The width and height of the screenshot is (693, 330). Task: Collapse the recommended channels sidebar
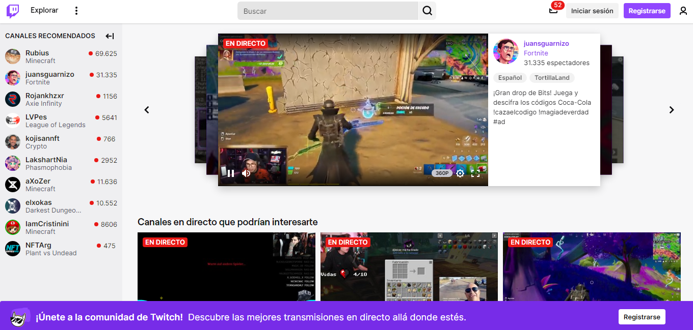coord(110,36)
